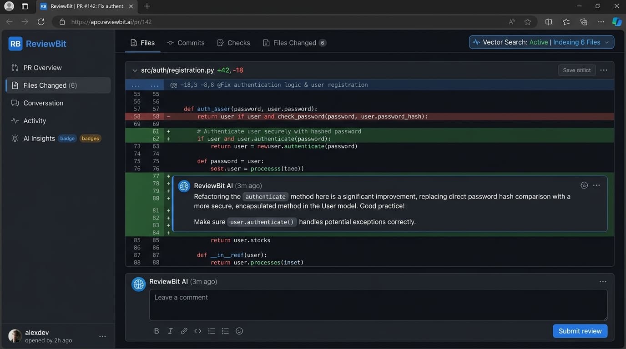This screenshot has width=626, height=349.
Task: Click the 'return user.stocks' code line
Action: click(x=241, y=240)
